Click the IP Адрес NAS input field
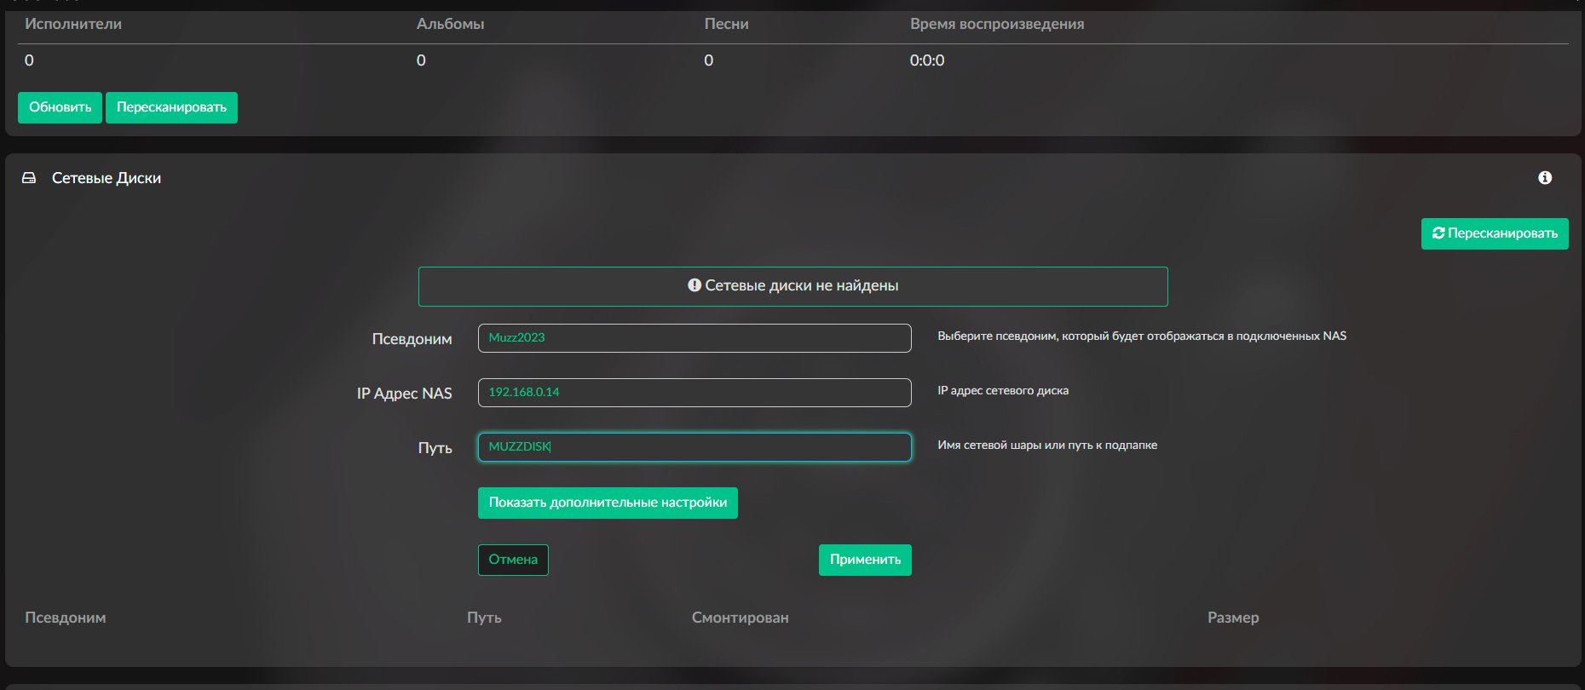The image size is (1585, 690). tap(694, 393)
